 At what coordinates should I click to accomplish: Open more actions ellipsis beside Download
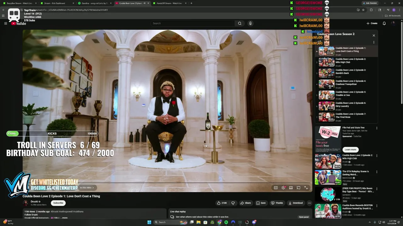309,203
